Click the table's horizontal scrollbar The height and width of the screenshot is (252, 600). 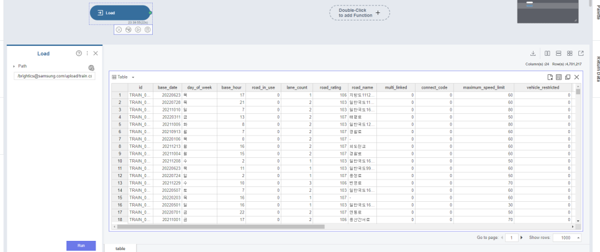[x=221, y=227]
